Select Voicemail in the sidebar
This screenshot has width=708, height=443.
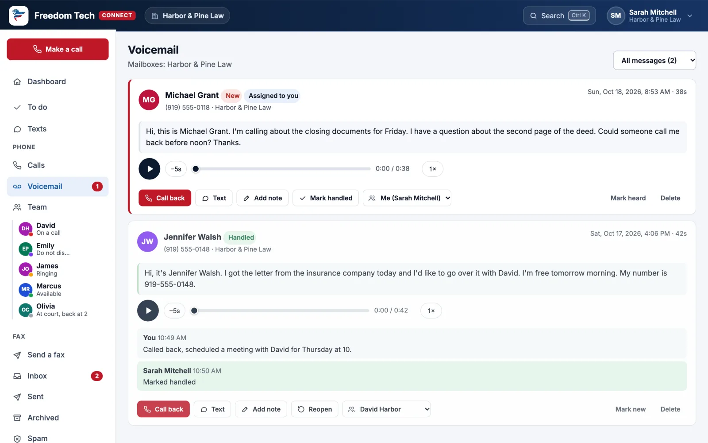pyautogui.click(x=58, y=187)
